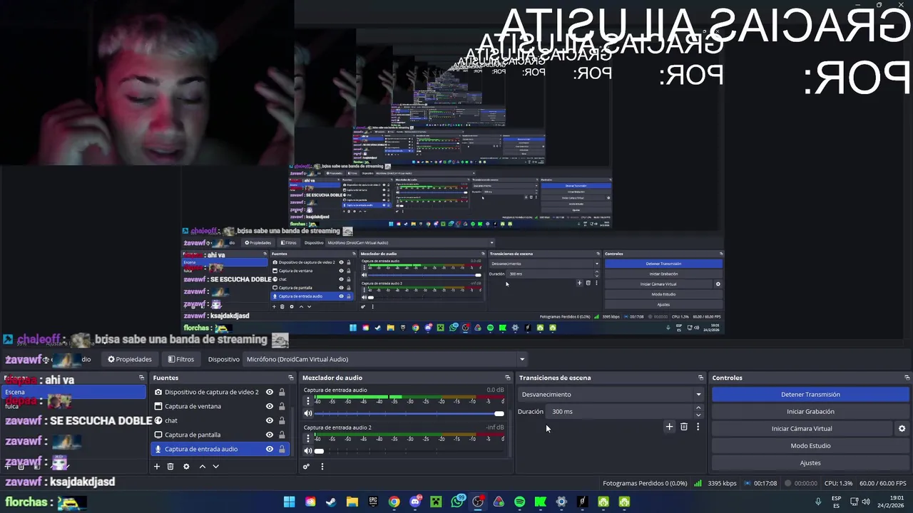Click Iniciar Grabación button
This screenshot has height=513, width=913.
click(x=810, y=411)
